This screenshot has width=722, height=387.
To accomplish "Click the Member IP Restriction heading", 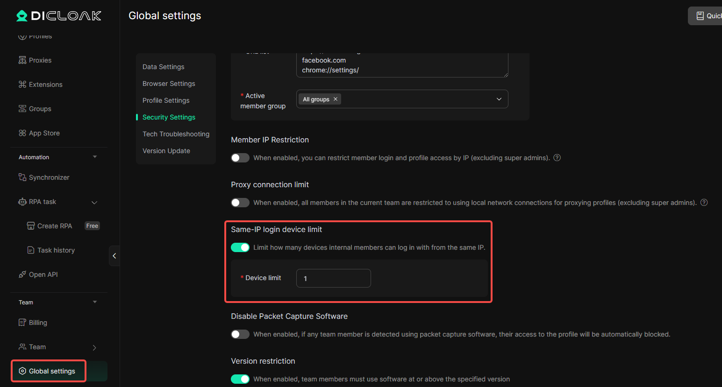I will pos(270,140).
